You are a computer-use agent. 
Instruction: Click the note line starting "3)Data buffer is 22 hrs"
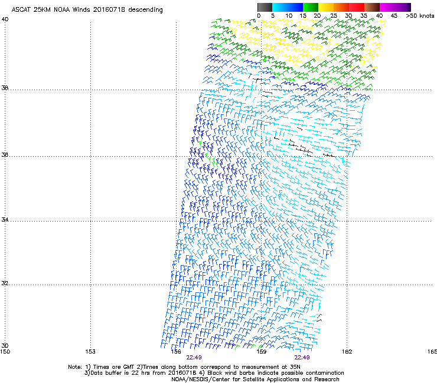[214, 373]
